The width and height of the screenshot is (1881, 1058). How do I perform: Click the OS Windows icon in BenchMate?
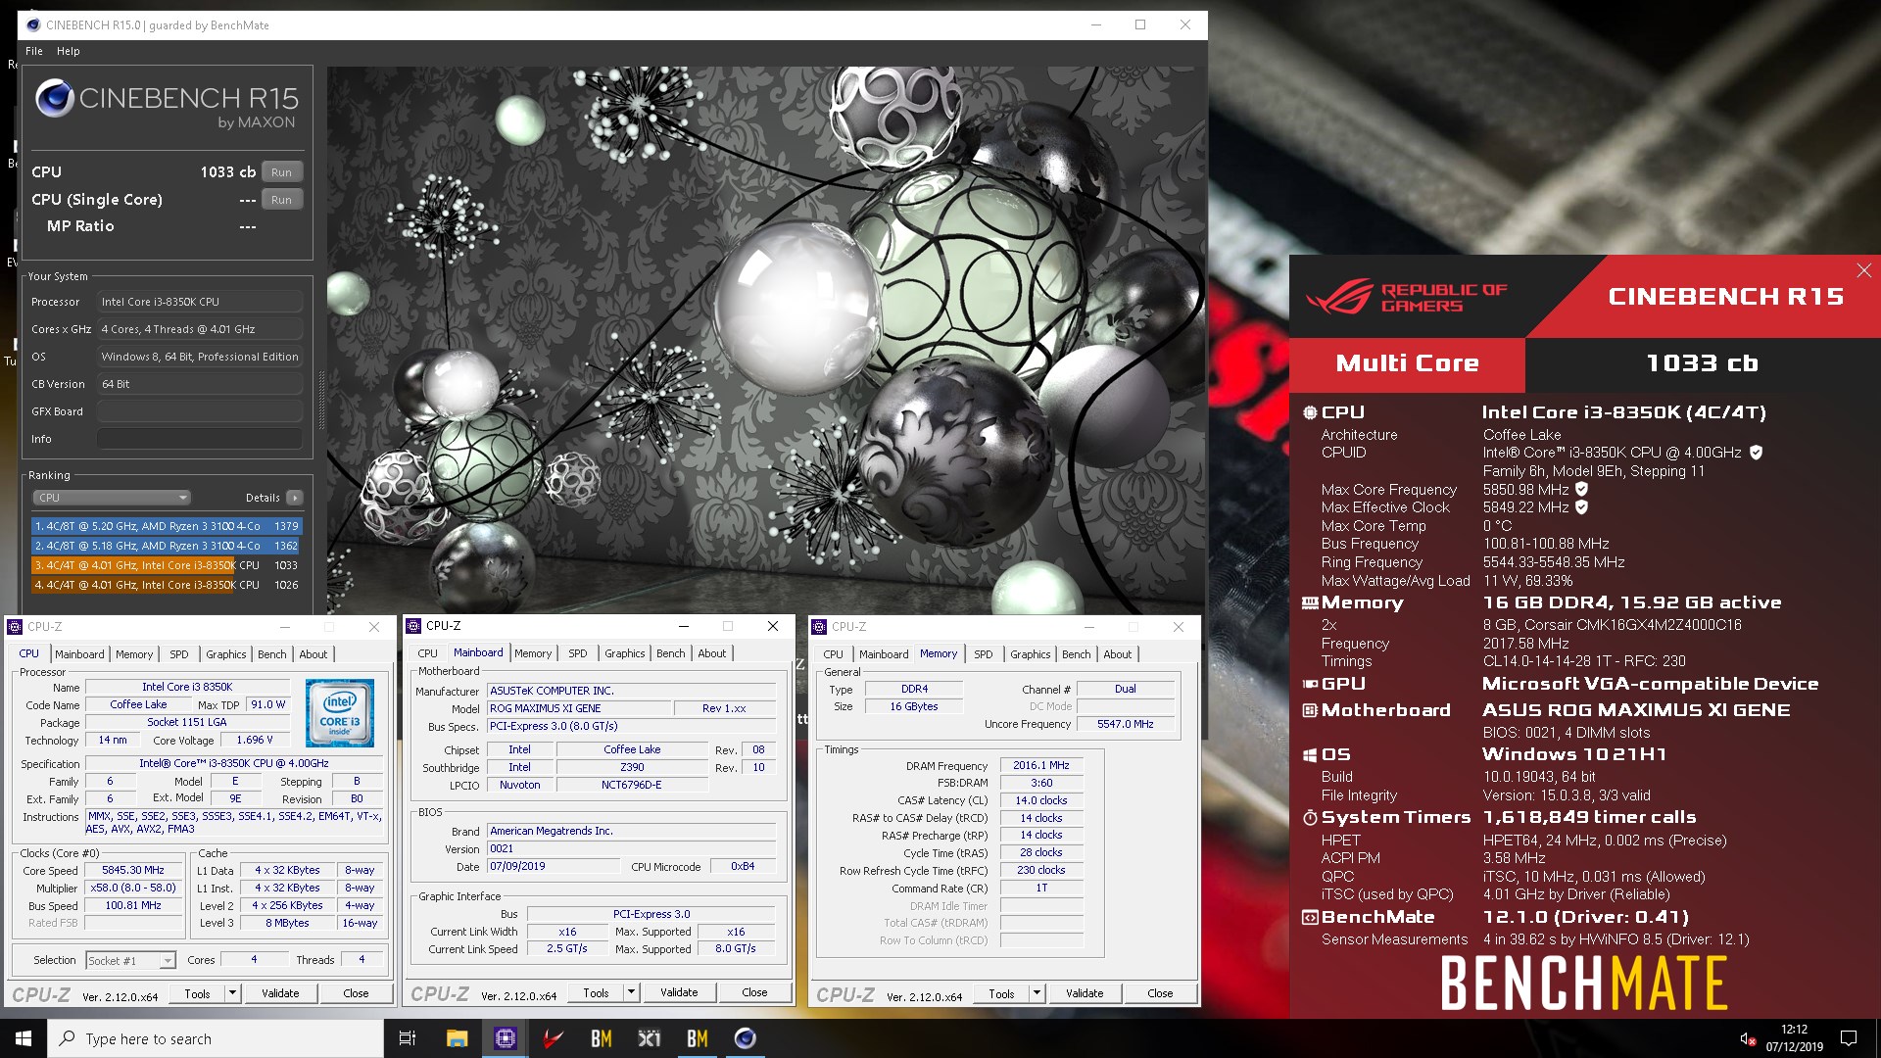pos(1310,754)
